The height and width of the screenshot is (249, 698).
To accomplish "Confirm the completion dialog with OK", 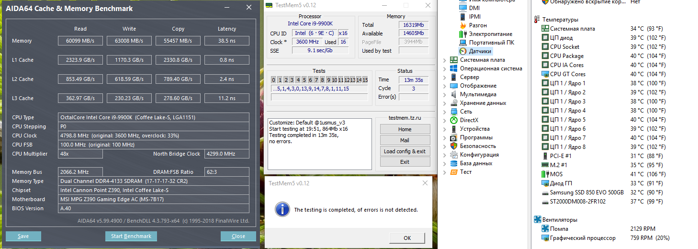I will point(407,238).
